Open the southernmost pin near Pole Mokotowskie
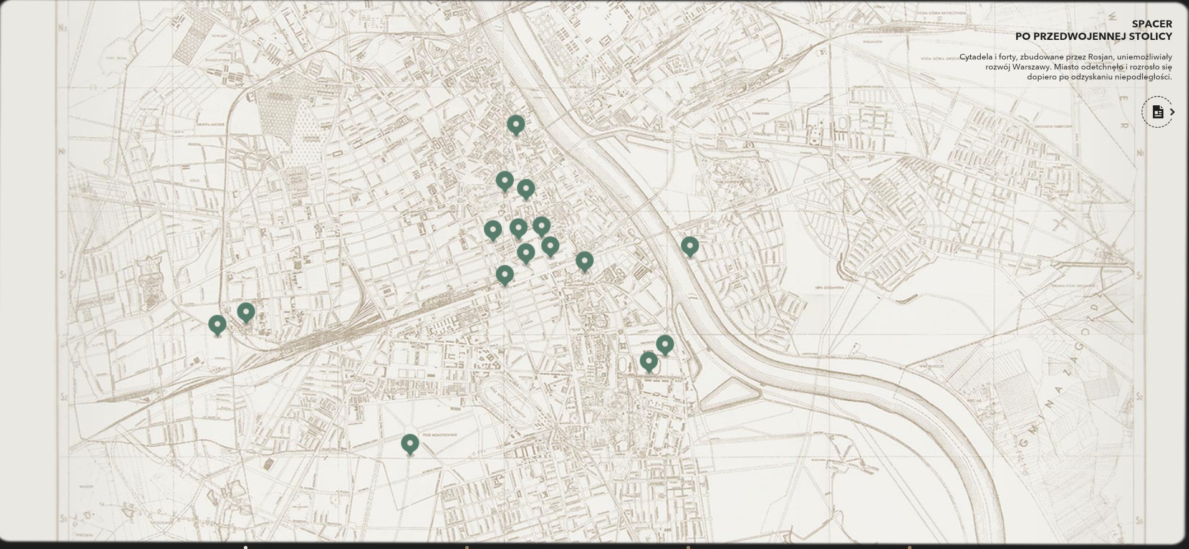This screenshot has width=1189, height=549. pyautogui.click(x=410, y=444)
